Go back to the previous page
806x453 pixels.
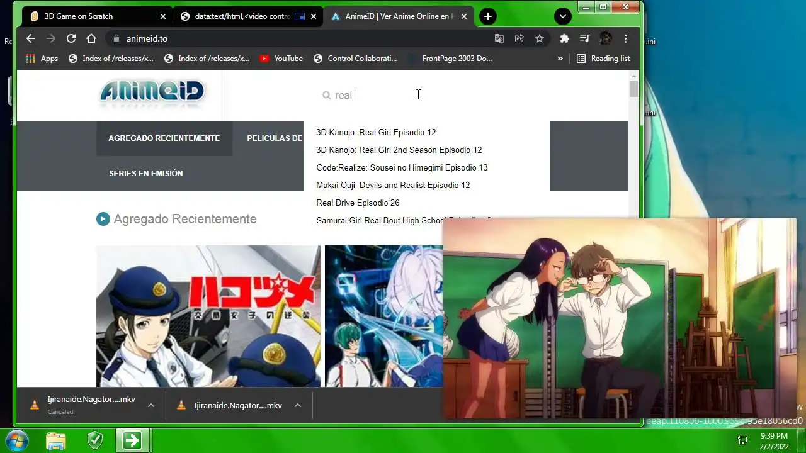tap(31, 38)
